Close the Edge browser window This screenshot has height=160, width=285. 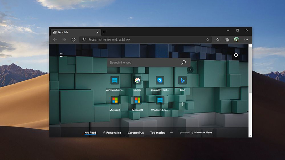pos(247,31)
